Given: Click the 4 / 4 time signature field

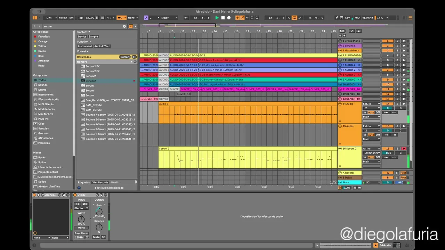Looking at the screenshot, I should pos(111,18).
